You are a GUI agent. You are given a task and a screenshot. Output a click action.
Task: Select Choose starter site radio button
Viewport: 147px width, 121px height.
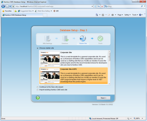click(38, 48)
